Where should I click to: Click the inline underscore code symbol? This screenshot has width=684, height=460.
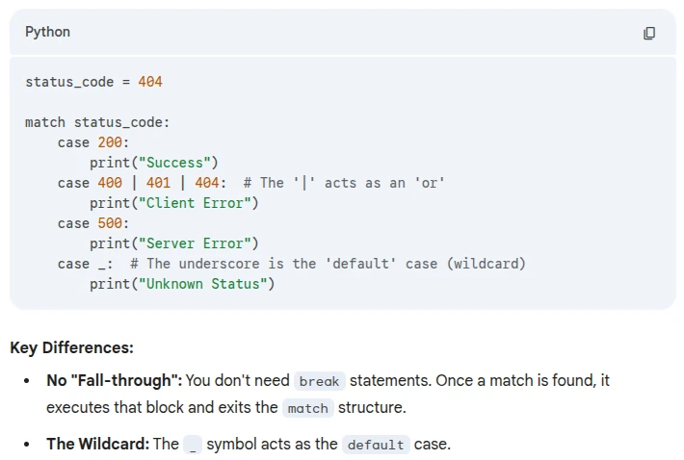coord(193,445)
